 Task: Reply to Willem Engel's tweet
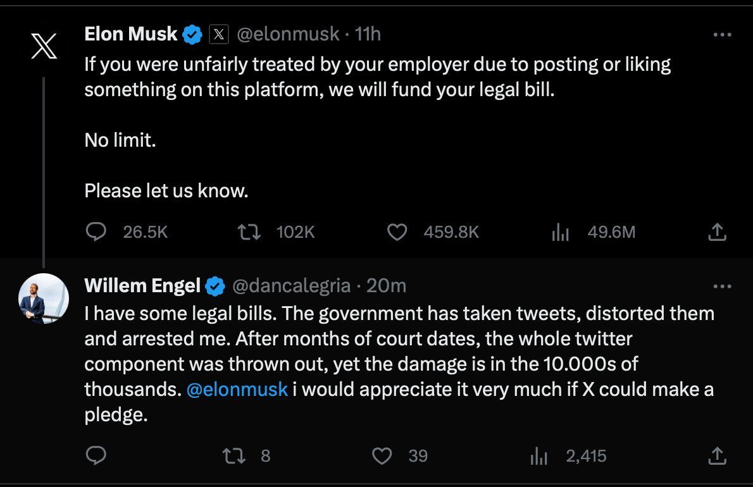click(x=96, y=455)
